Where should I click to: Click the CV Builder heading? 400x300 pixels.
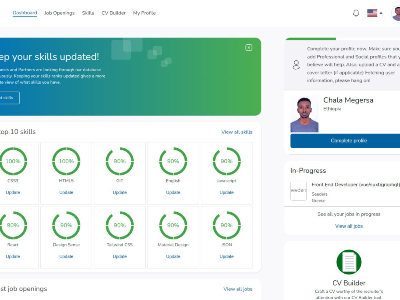[349, 283]
